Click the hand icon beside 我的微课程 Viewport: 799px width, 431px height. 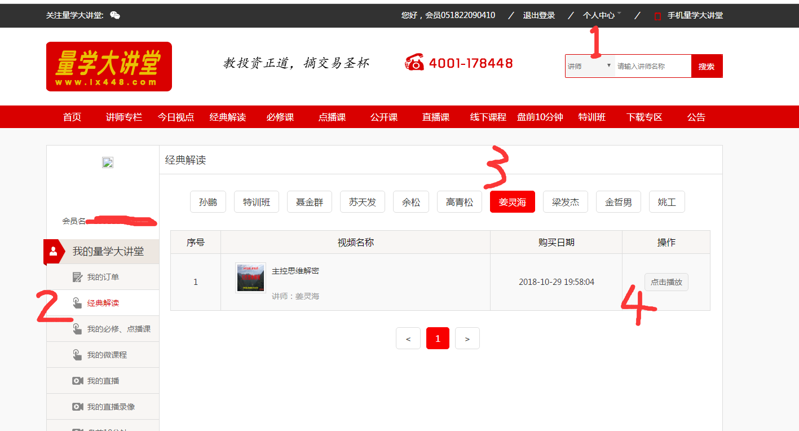[78, 355]
